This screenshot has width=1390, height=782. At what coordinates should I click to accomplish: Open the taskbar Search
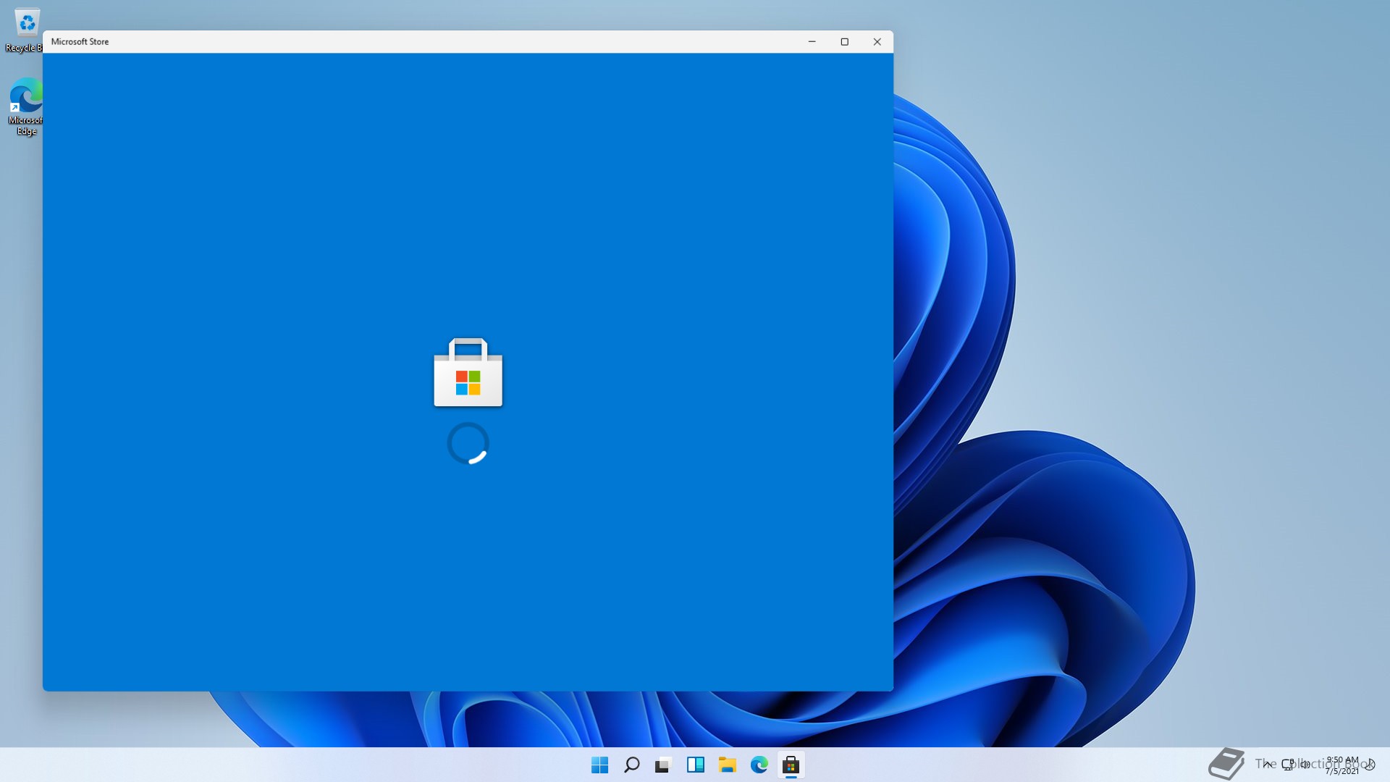631,765
